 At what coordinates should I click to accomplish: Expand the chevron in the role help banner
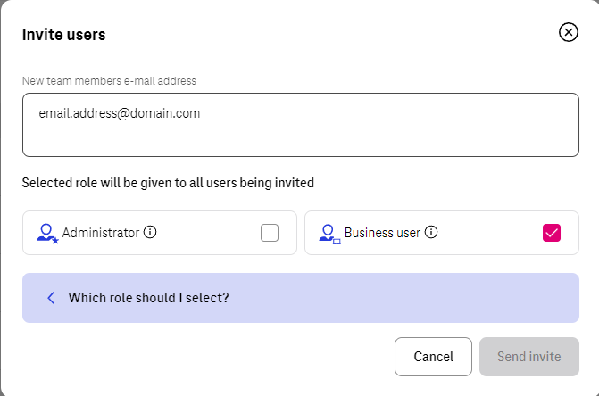51,298
